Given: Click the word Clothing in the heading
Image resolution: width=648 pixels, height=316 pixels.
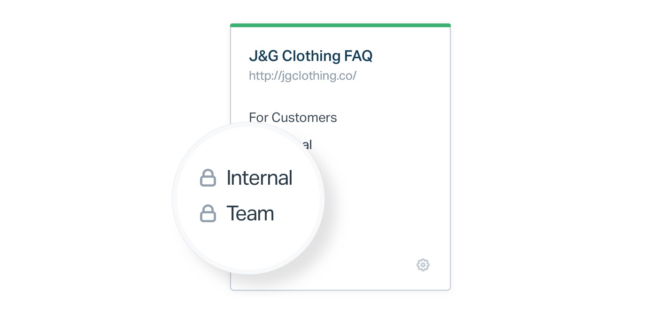Looking at the screenshot, I should click(305, 56).
